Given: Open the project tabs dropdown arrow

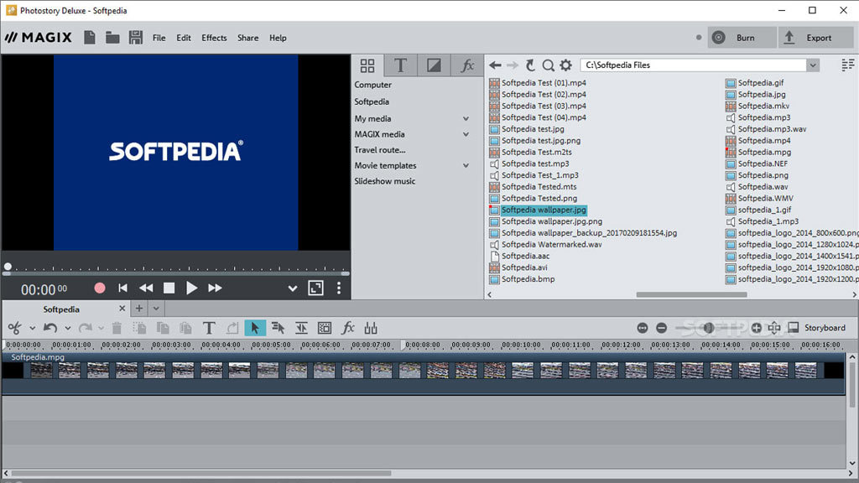Looking at the screenshot, I should point(156,309).
